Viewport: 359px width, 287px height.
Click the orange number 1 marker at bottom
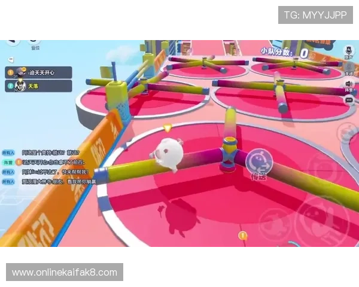click(x=243, y=236)
